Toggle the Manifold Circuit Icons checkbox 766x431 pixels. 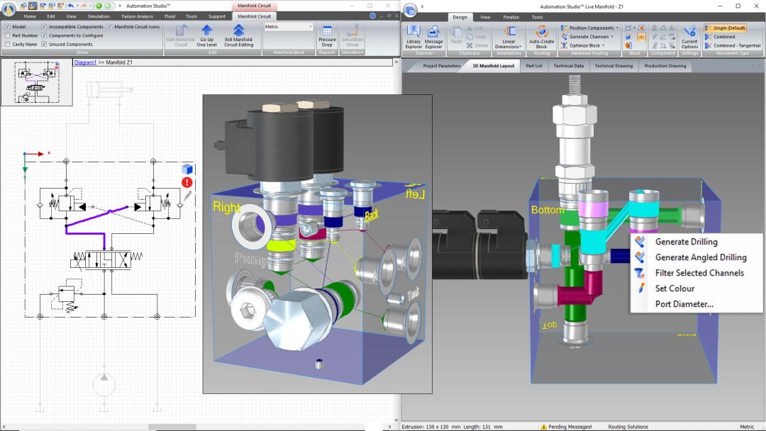[x=109, y=27]
